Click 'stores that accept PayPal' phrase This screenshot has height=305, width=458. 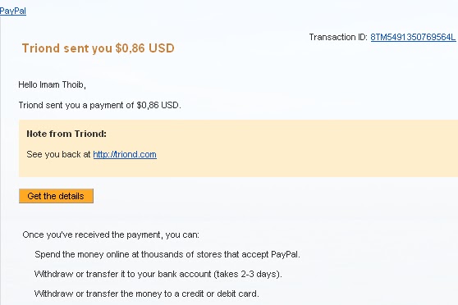(x=248, y=254)
